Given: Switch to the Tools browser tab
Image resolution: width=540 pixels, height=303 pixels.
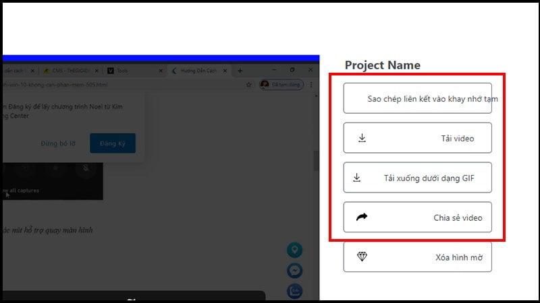Looking at the screenshot, I should pyautogui.click(x=134, y=71).
